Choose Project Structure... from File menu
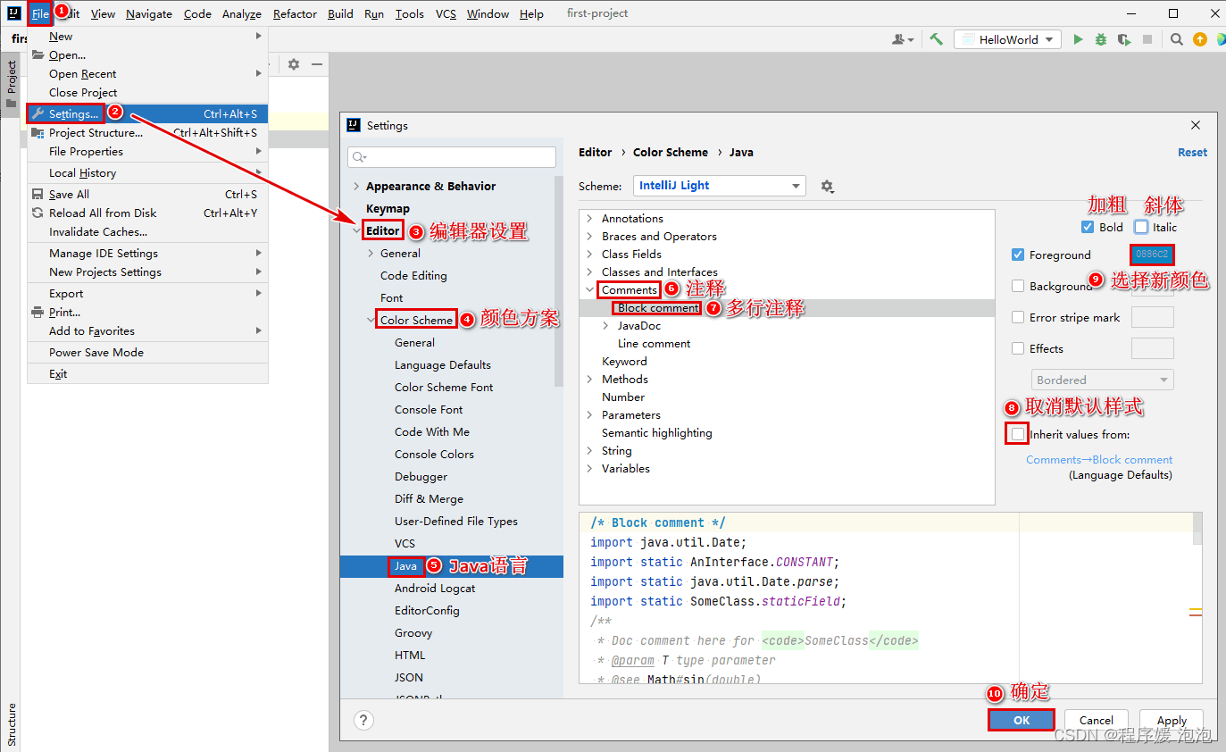Viewport: 1226px width, 752px height. [147, 132]
